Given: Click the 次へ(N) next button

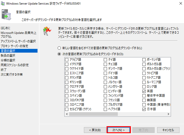Looking at the screenshot, I should 119,130.
